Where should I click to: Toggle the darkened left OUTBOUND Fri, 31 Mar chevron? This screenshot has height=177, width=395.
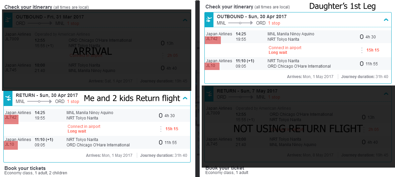(185, 20)
